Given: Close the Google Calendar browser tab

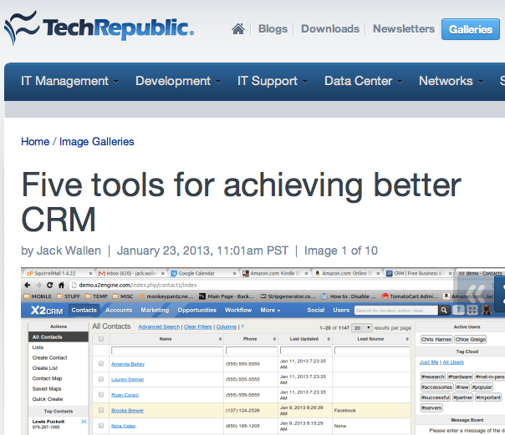Looking at the screenshot, I should click(234, 274).
